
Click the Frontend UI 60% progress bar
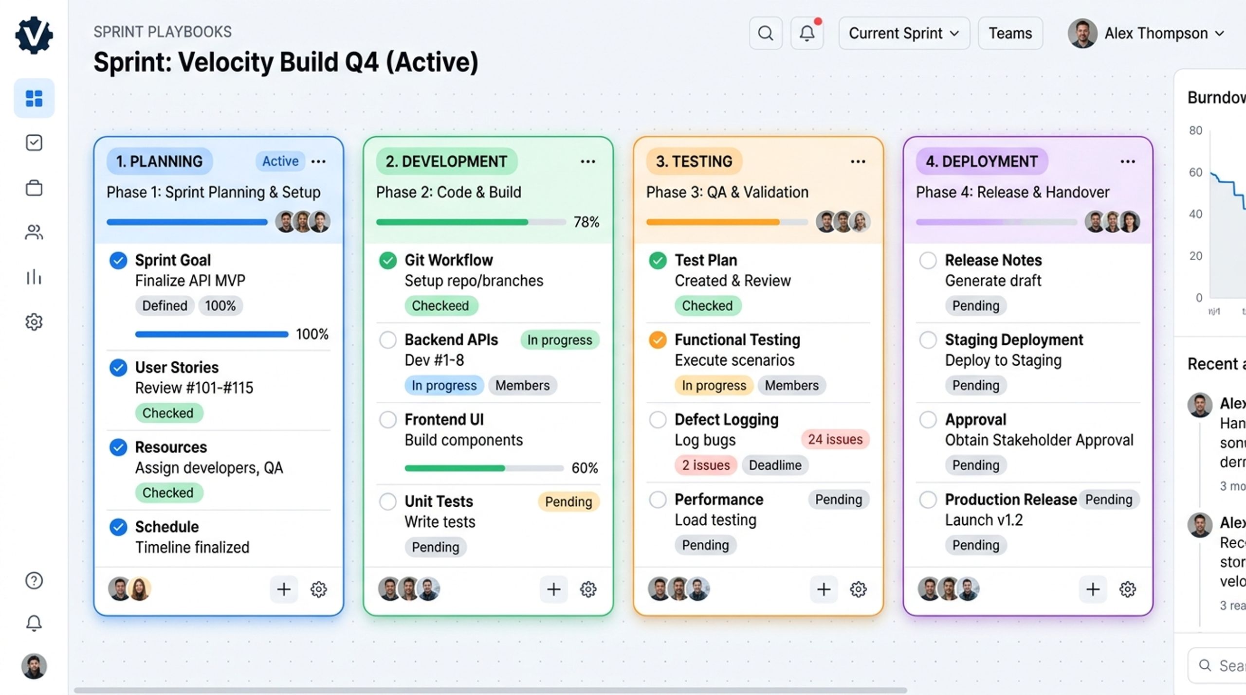click(484, 468)
